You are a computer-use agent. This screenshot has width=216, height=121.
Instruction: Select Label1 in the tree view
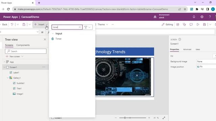pyautogui.click(x=16, y=73)
